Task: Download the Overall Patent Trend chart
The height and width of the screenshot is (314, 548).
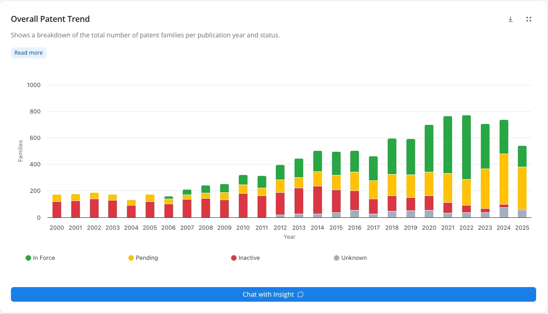Action: tap(511, 19)
